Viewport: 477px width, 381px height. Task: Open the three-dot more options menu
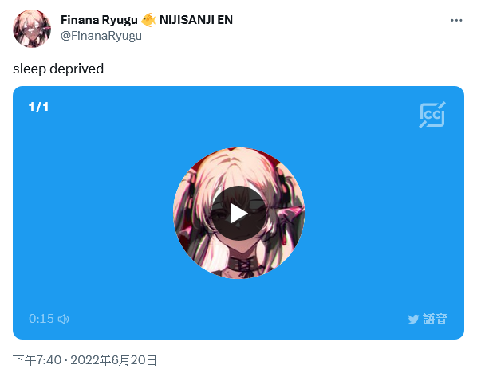(456, 21)
